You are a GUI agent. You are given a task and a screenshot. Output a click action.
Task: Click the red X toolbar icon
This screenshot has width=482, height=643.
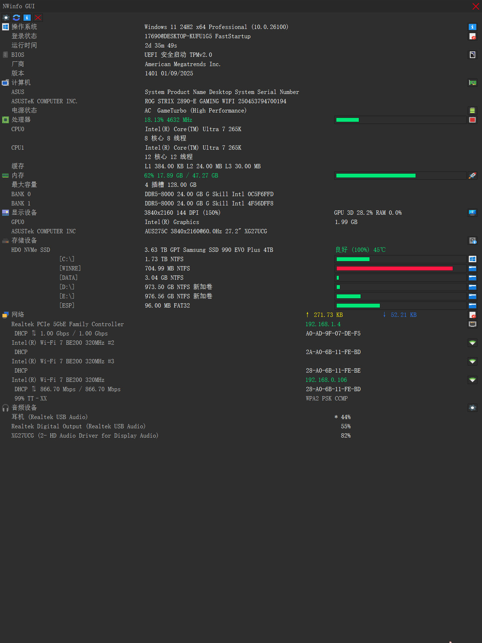38,18
